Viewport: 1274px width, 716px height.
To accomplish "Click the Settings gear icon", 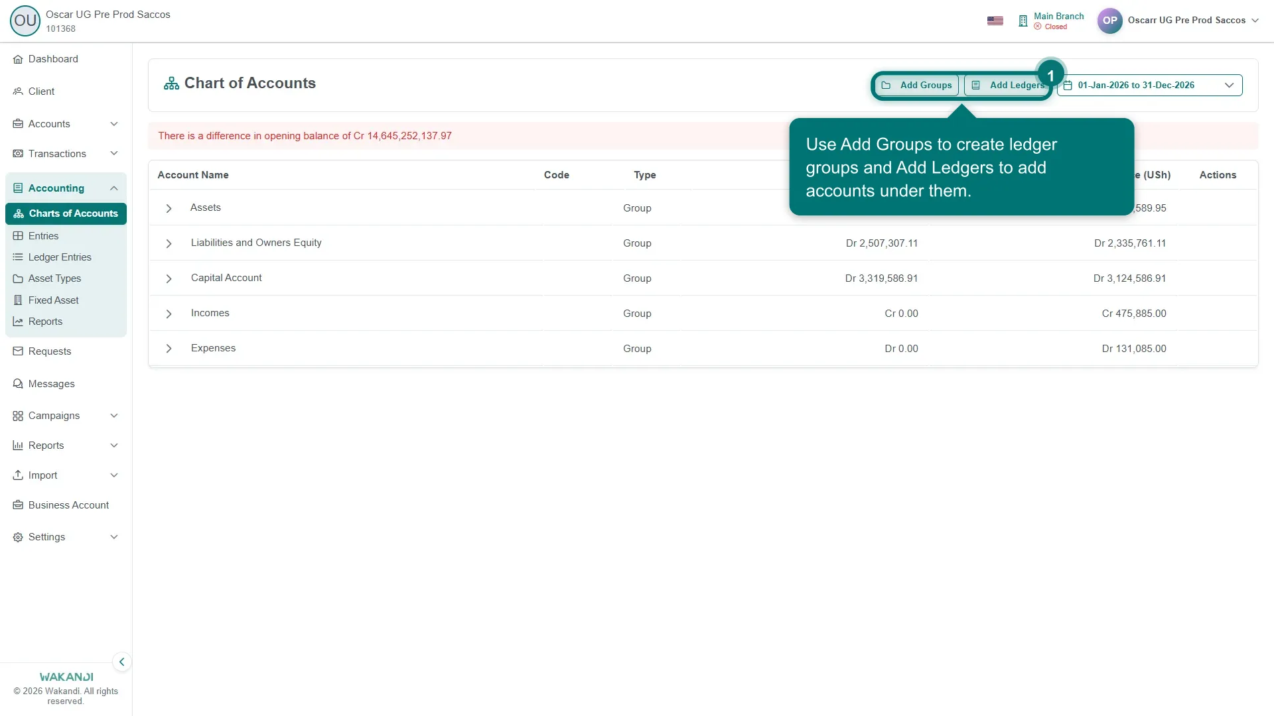I will coord(18,537).
